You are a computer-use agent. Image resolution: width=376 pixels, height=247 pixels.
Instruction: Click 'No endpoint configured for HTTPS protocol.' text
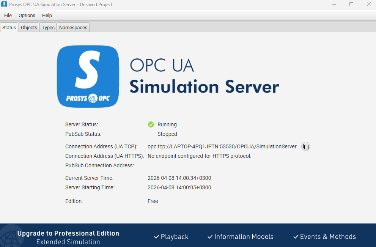pyautogui.click(x=200, y=156)
